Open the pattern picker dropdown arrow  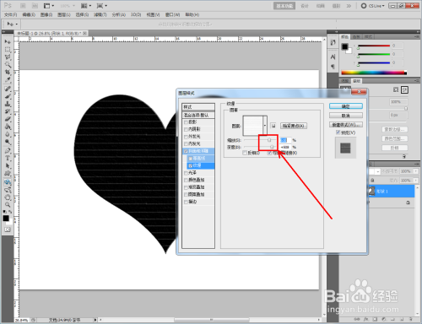click(265, 126)
